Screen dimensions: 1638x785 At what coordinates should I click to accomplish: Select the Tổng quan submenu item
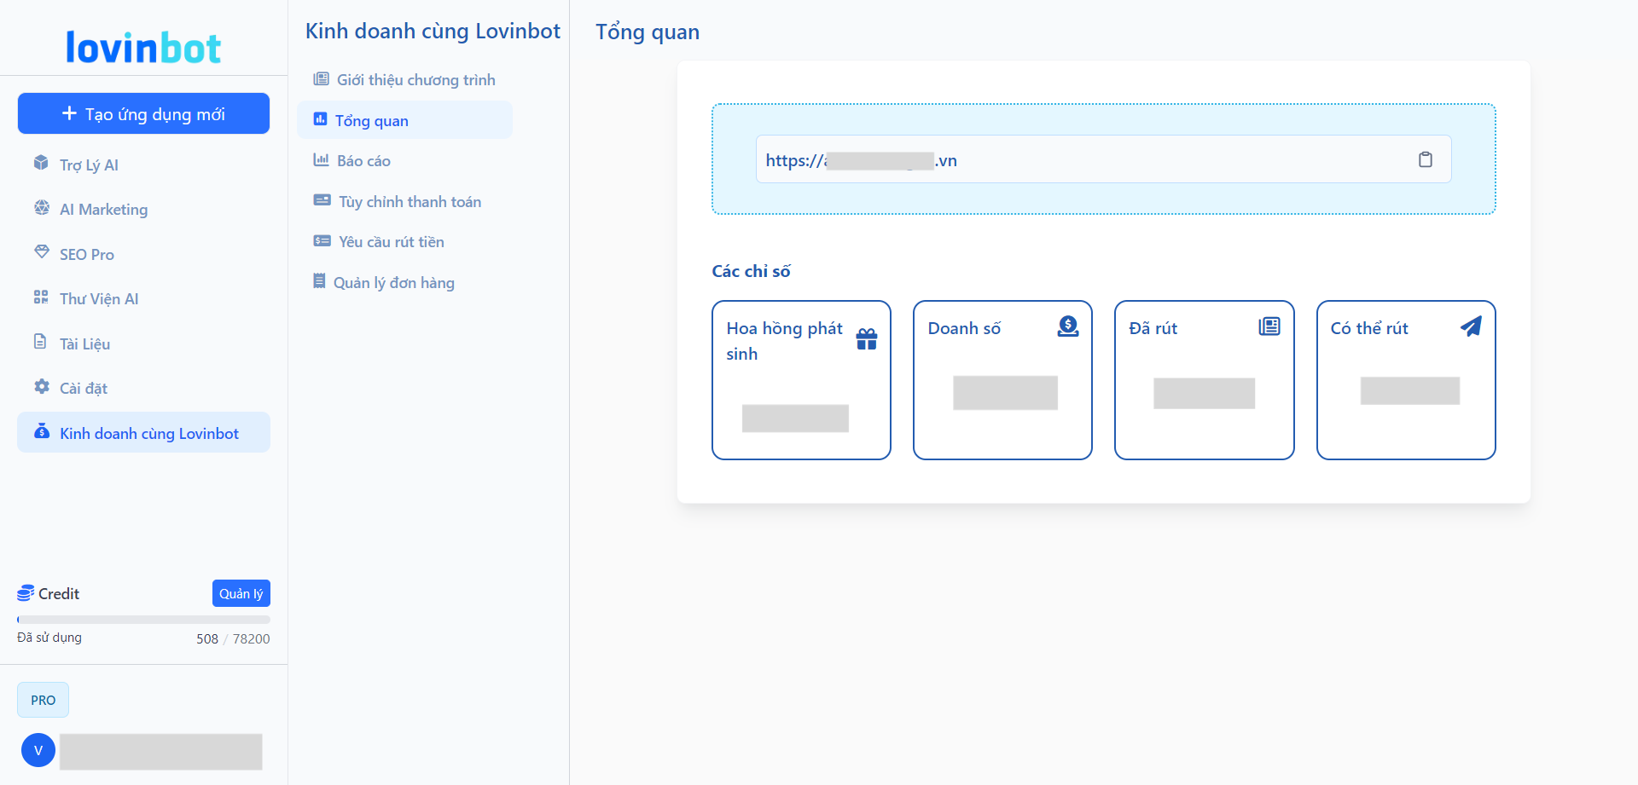click(404, 120)
